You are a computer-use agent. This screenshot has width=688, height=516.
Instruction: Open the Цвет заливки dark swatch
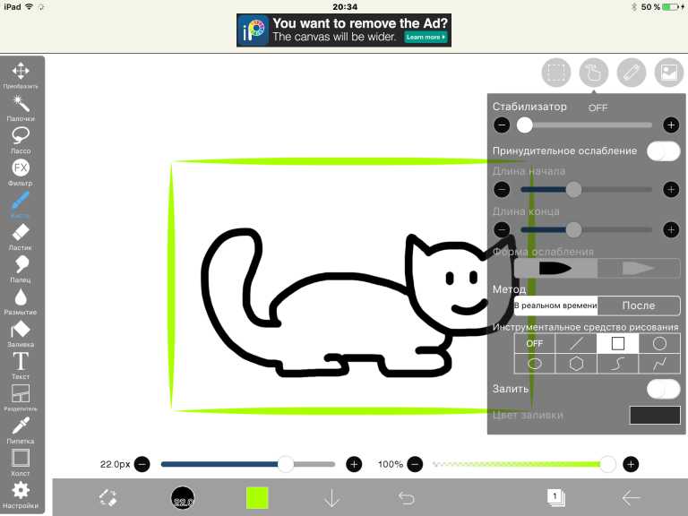click(655, 415)
